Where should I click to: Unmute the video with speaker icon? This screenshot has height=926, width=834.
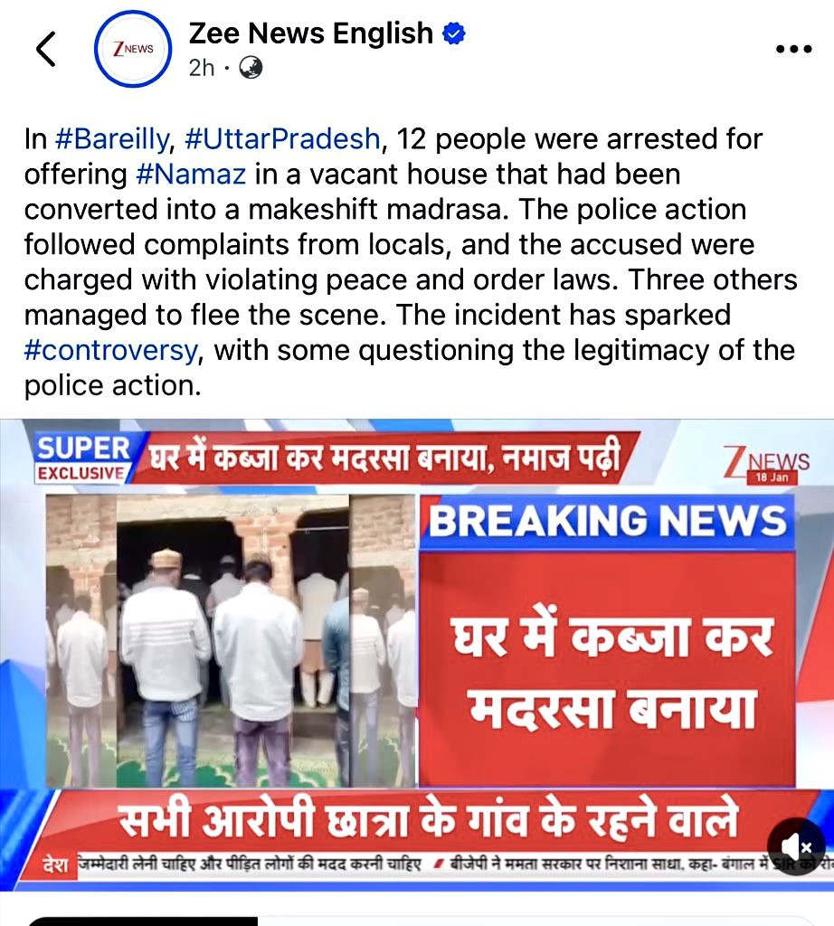pos(796,846)
